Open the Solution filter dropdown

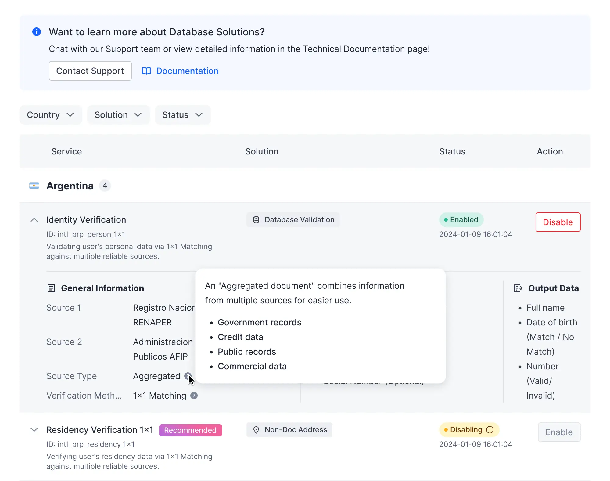click(118, 115)
